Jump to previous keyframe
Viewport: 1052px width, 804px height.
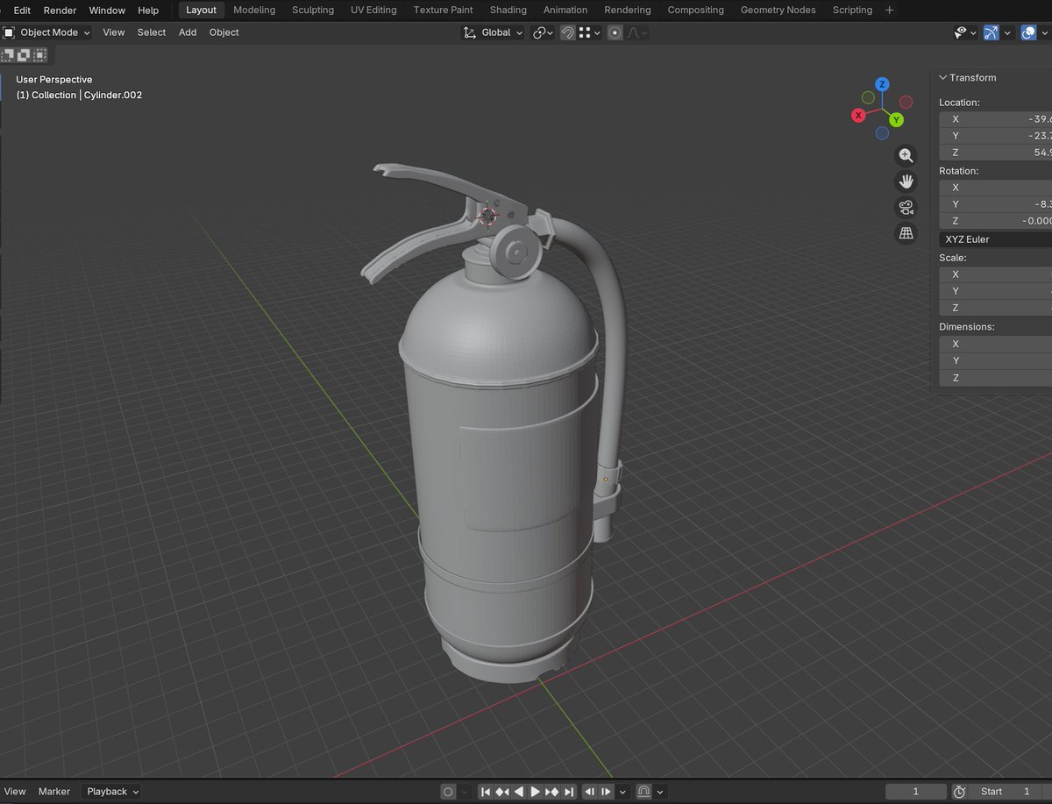[x=501, y=792]
